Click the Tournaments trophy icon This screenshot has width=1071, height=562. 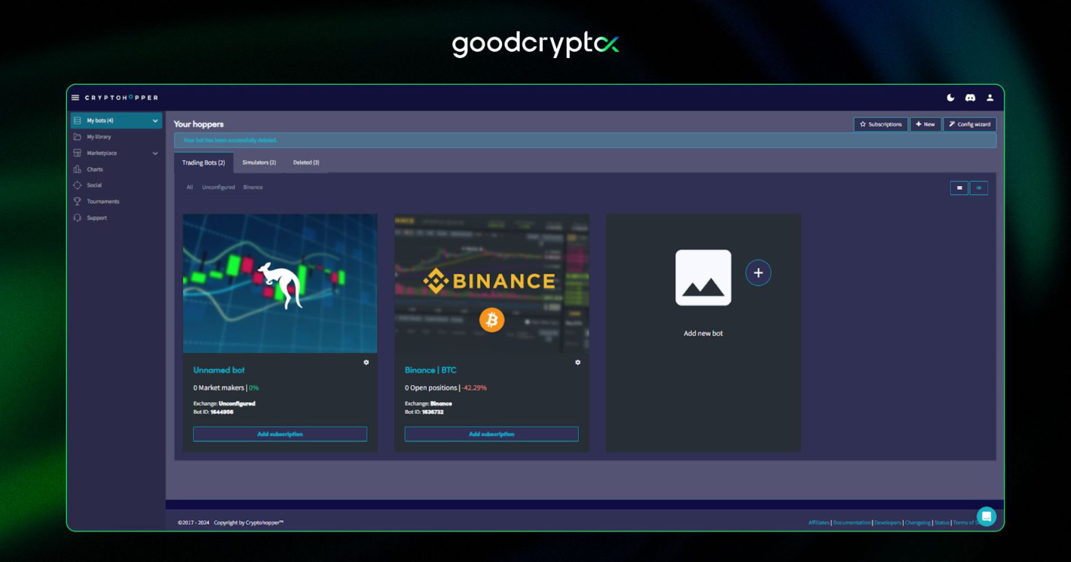tap(78, 201)
